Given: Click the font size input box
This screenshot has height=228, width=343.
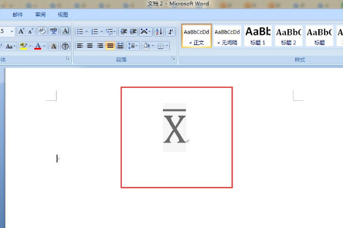Looking at the screenshot, I should pos(5,32).
